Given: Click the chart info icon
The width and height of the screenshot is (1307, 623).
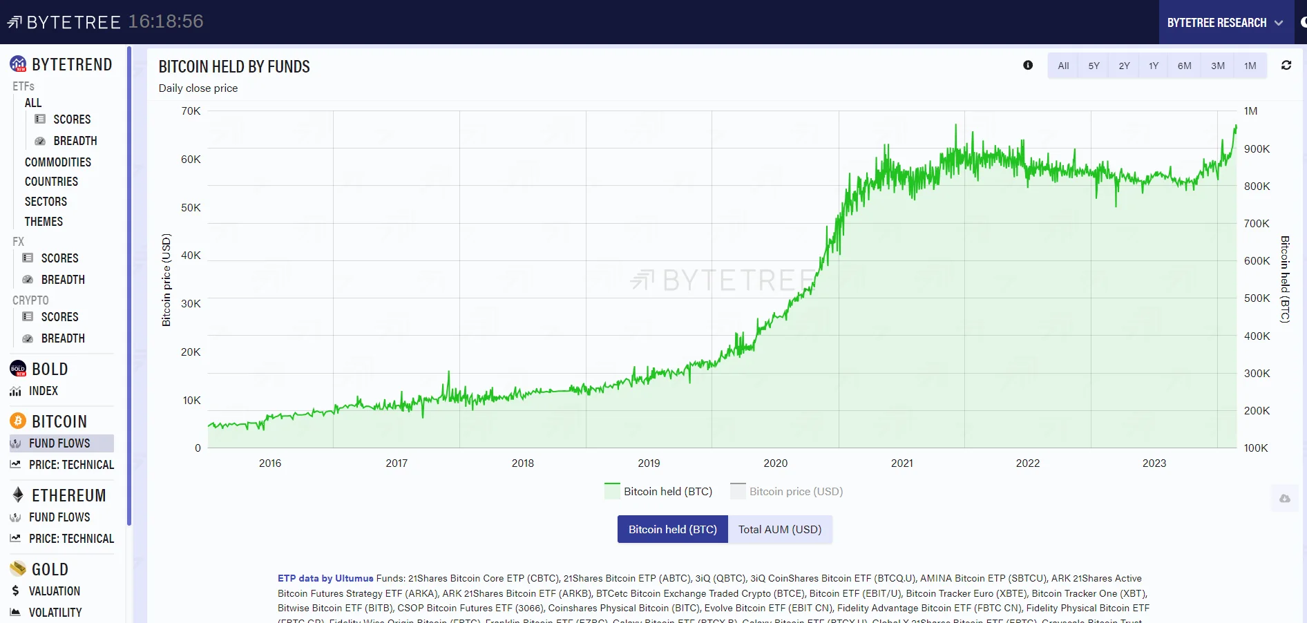Looking at the screenshot, I should point(1028,65).
